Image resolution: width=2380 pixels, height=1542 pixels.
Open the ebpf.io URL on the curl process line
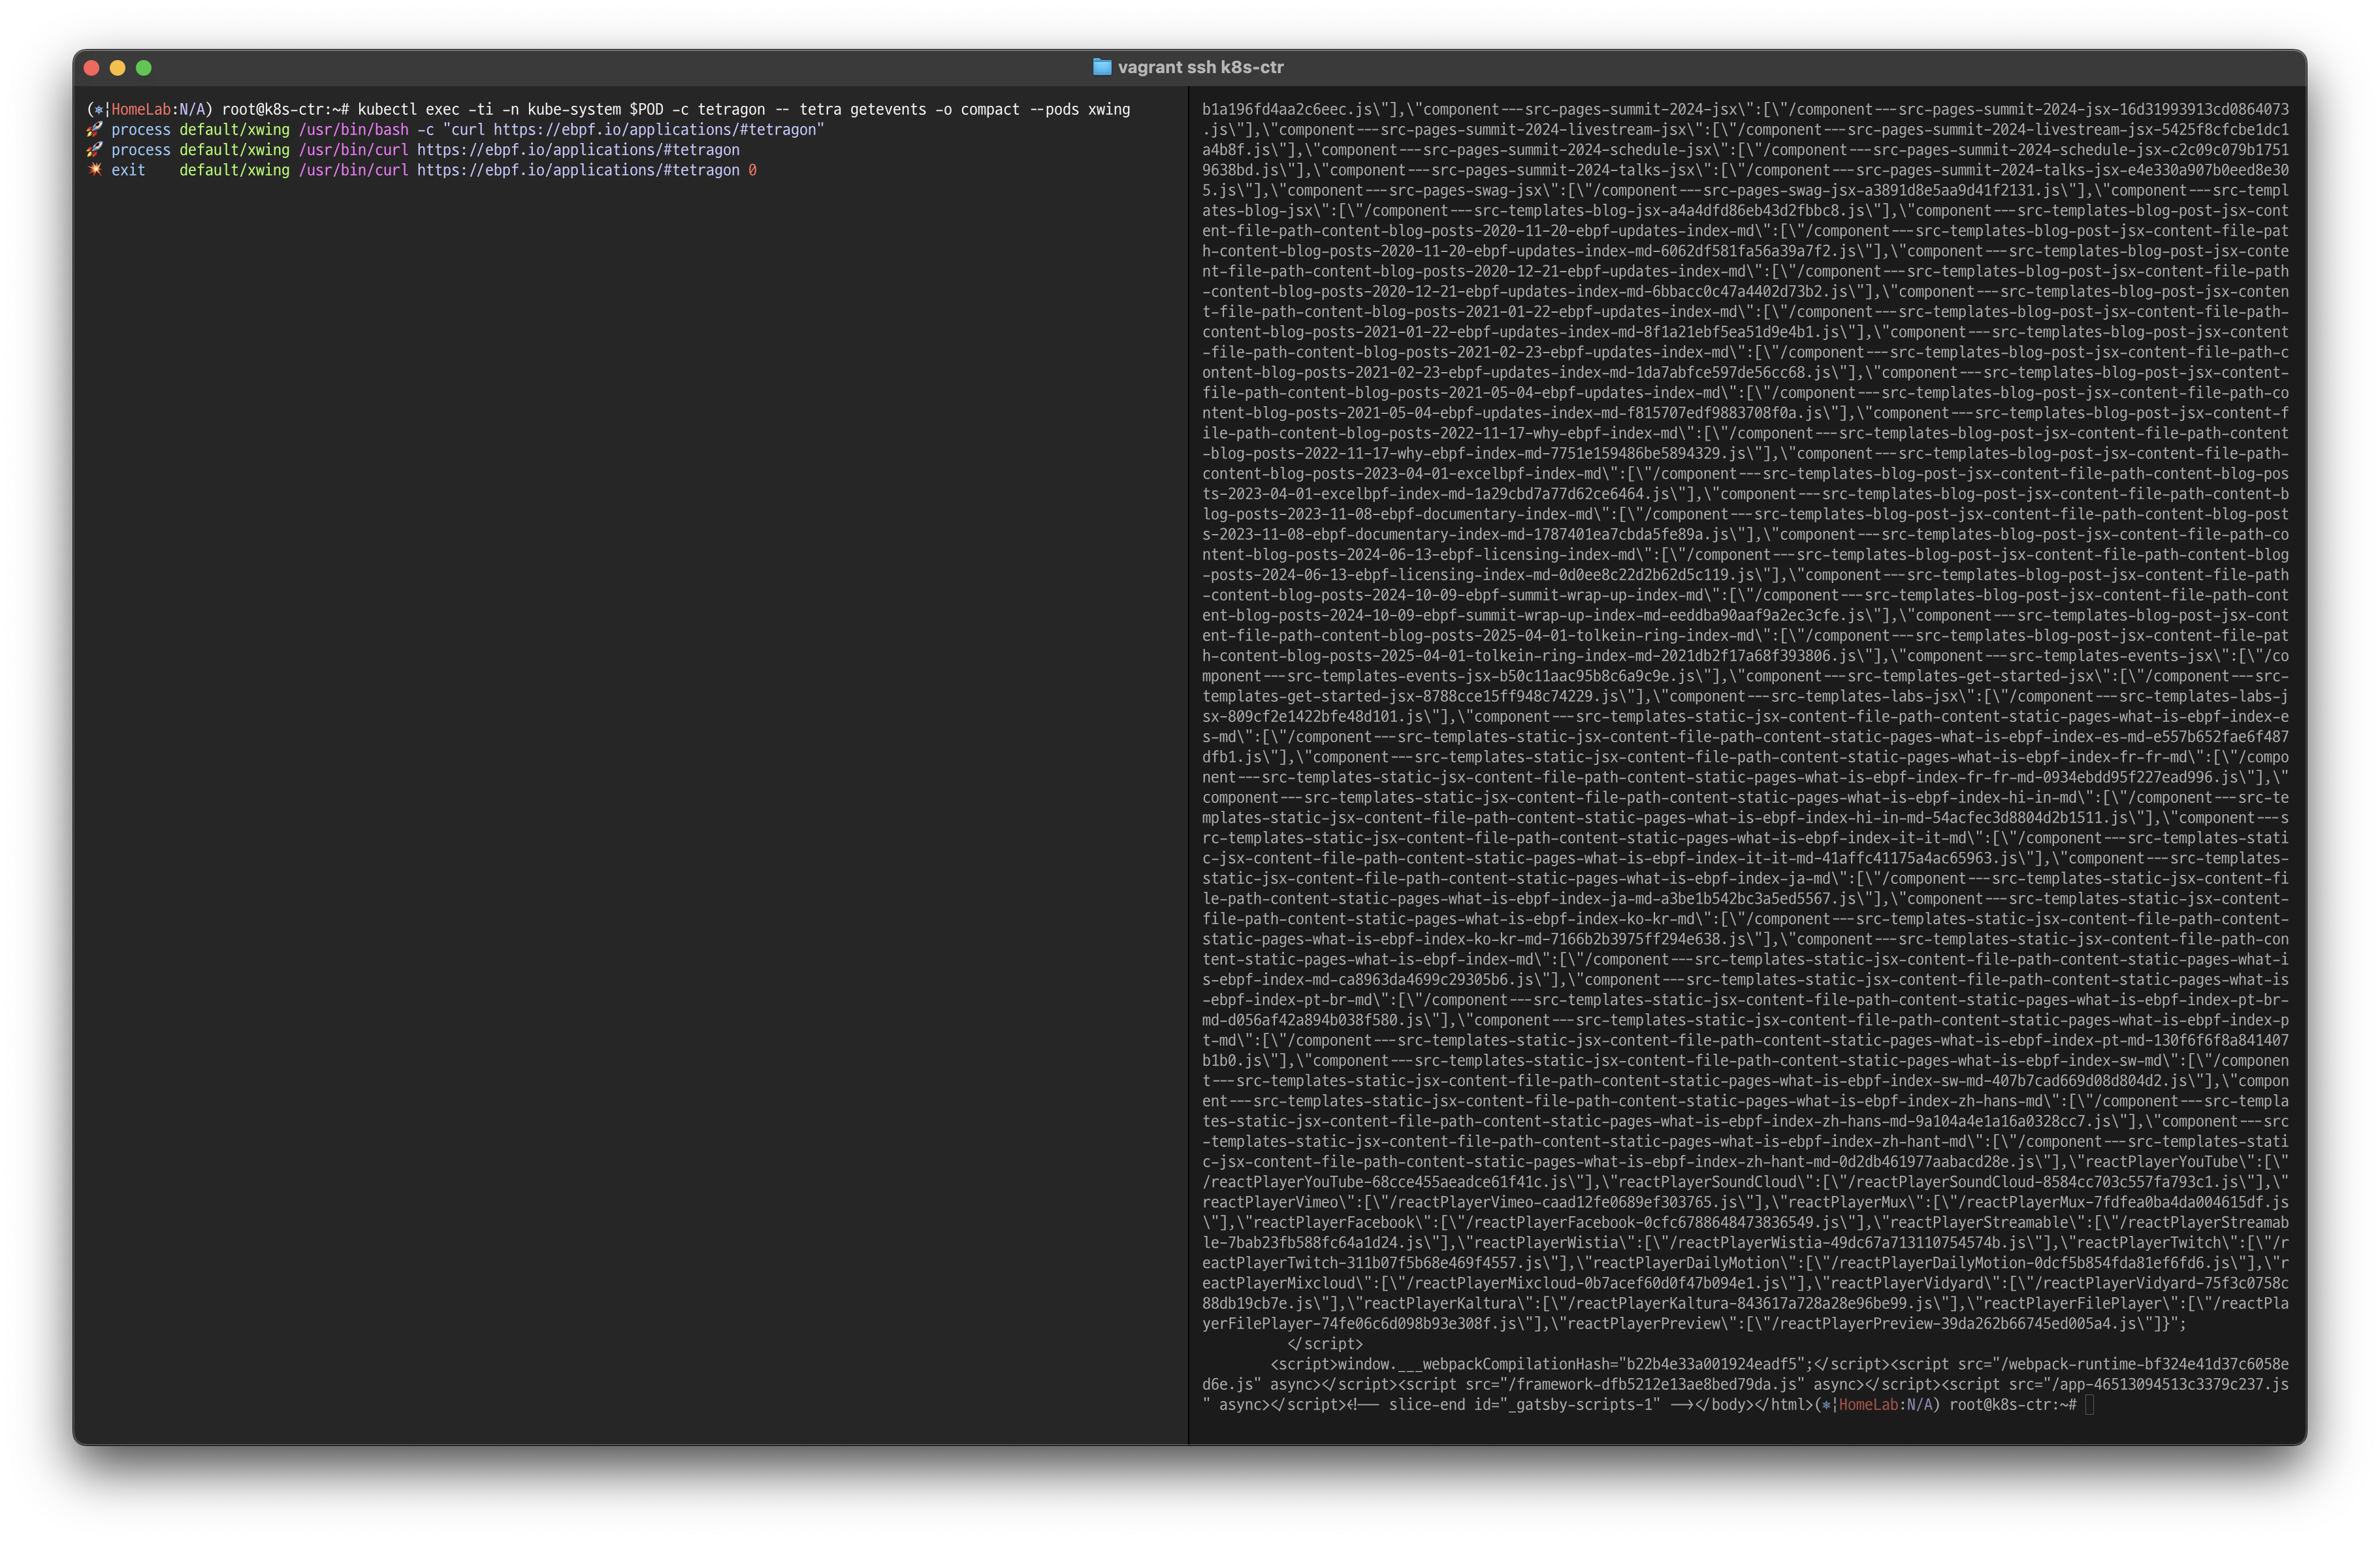pyautogui.click(x=578, y=150)
